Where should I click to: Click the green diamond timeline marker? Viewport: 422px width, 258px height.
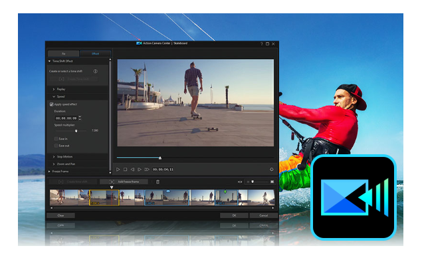click(225, 192)
